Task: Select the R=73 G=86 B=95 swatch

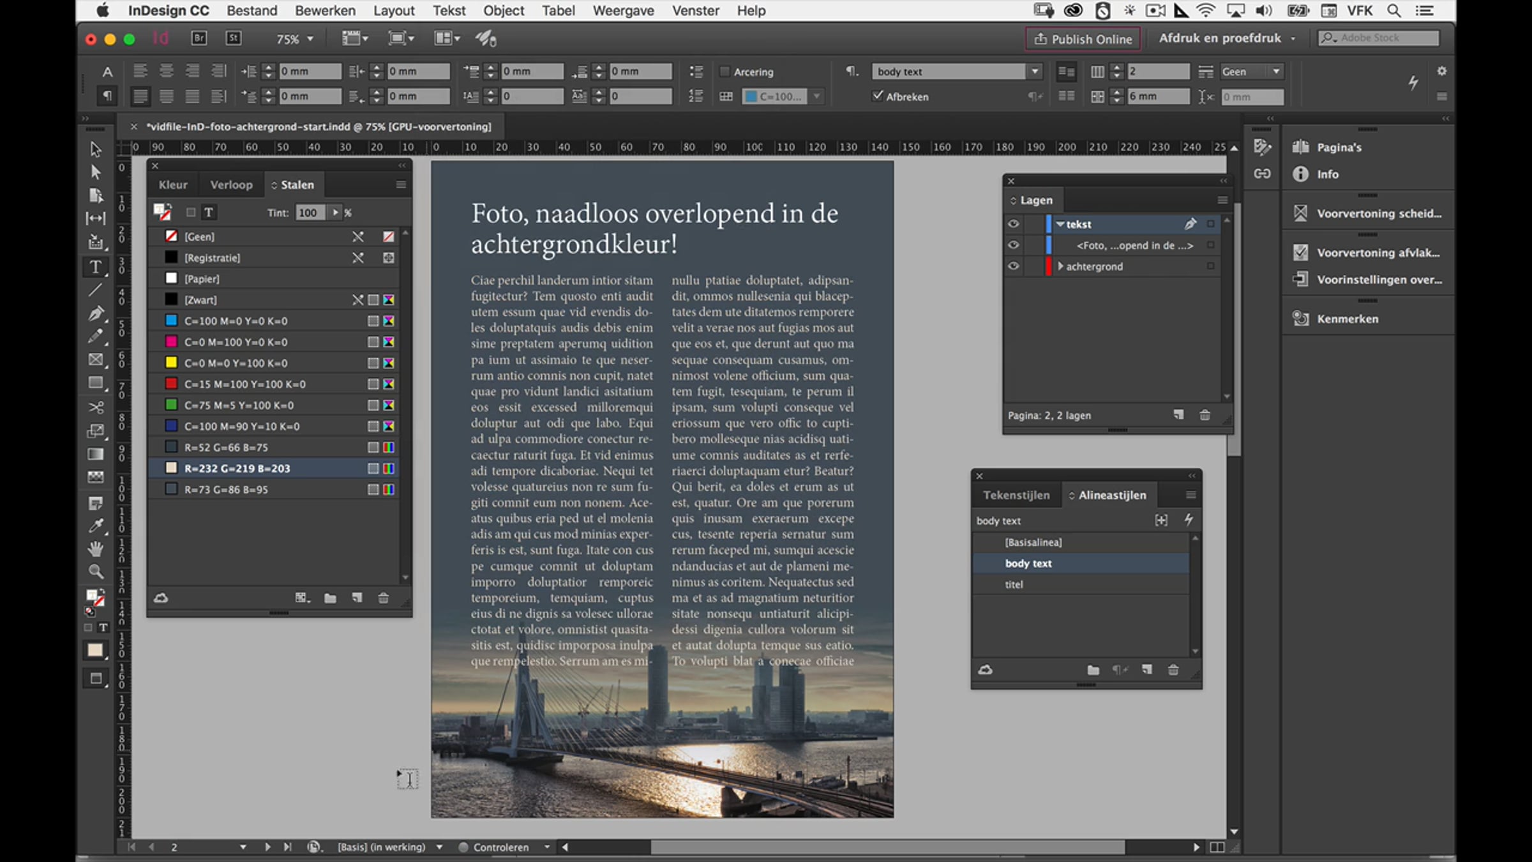Action: tap(226, 490)
